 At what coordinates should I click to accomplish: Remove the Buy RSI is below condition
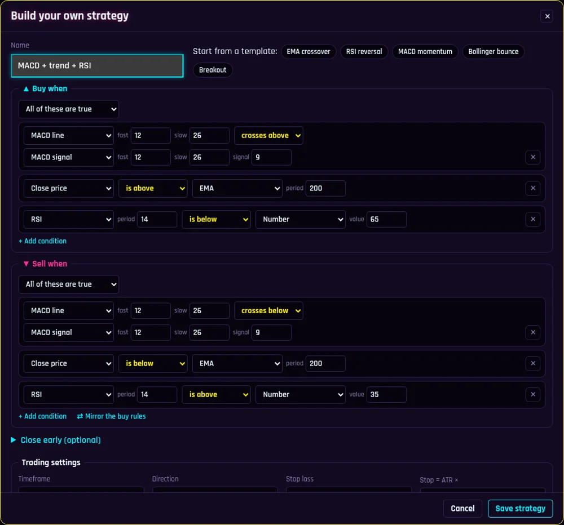[533, 219]
